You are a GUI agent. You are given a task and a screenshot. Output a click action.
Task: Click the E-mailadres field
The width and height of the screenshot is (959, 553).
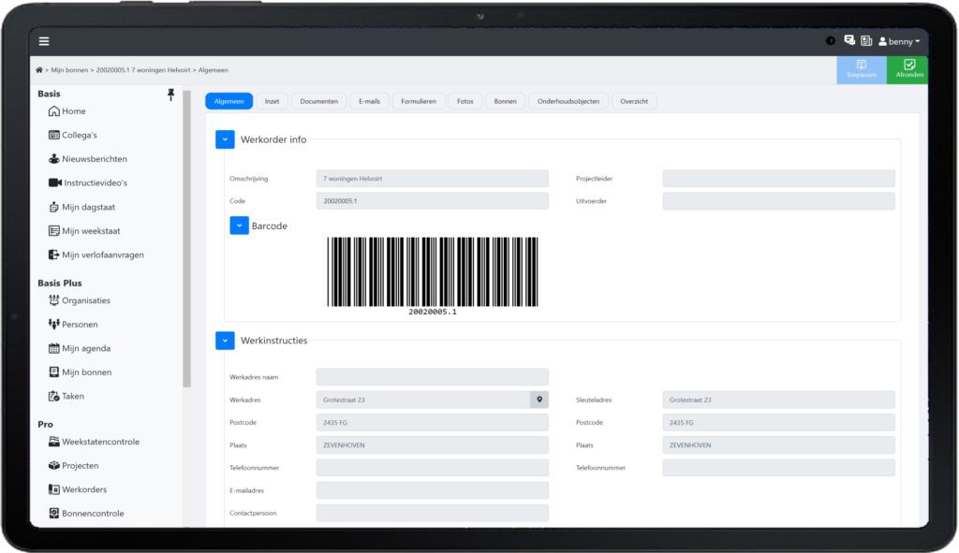tap(433, 490)
